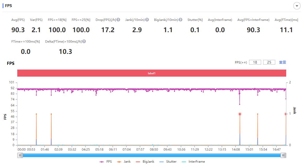Collapse the FPS panel with arrow button
This screenshot has width=304, height=165.
297,6
